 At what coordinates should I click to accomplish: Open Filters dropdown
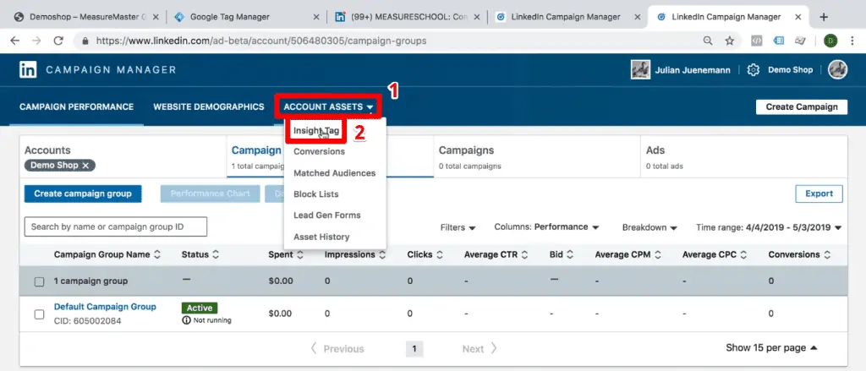point(458,227)
